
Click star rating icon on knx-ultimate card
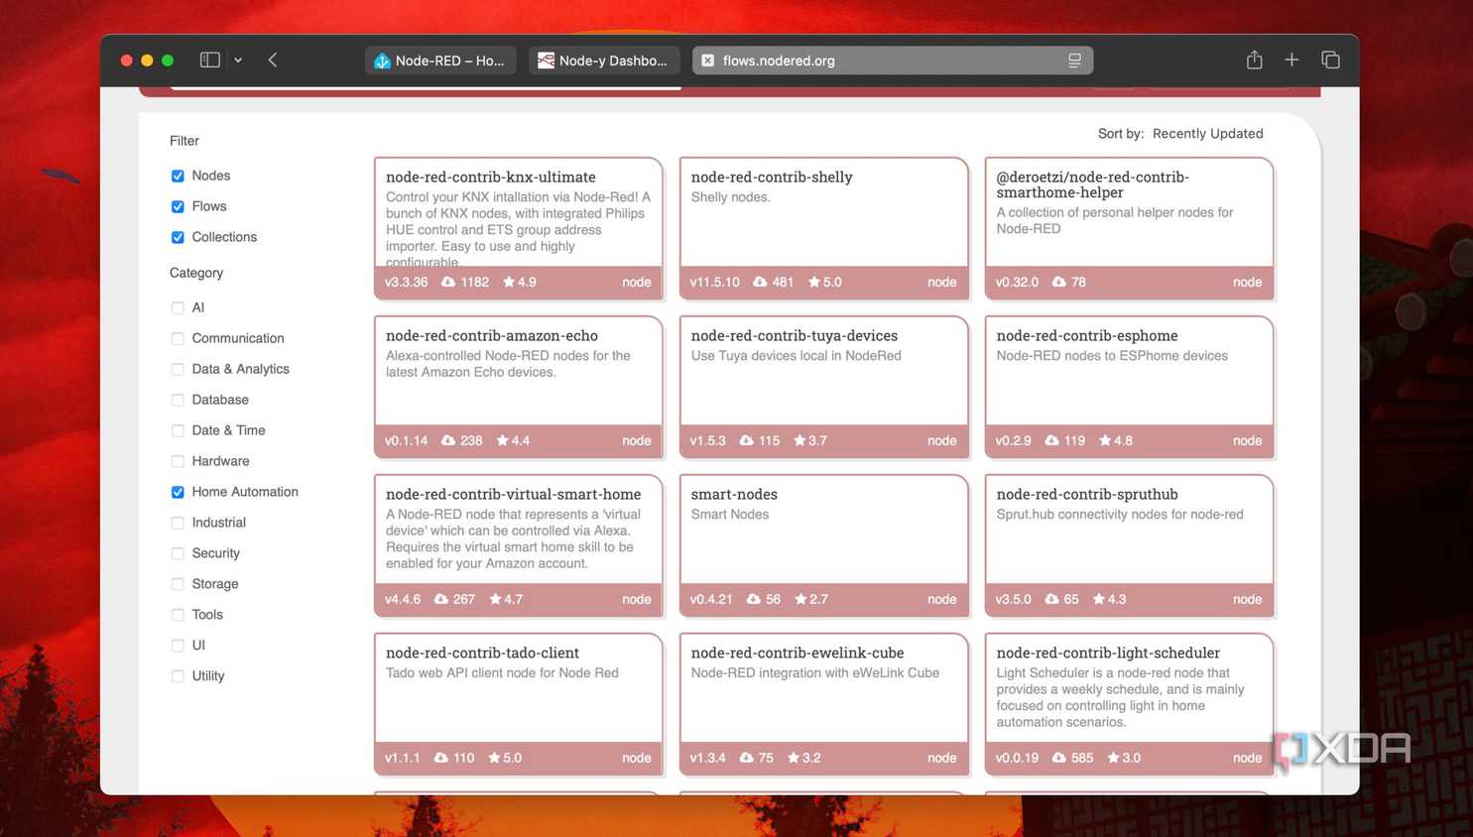coord(509,282)
